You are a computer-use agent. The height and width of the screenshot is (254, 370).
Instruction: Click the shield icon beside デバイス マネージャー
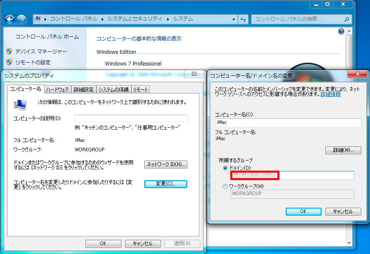[x=10, y=52]
